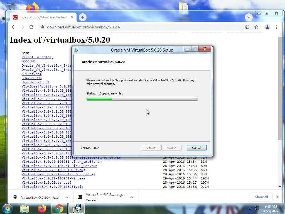Open the Parent Directory link
Viewport: 285px width, 214px height.
(x=38, y=57)
